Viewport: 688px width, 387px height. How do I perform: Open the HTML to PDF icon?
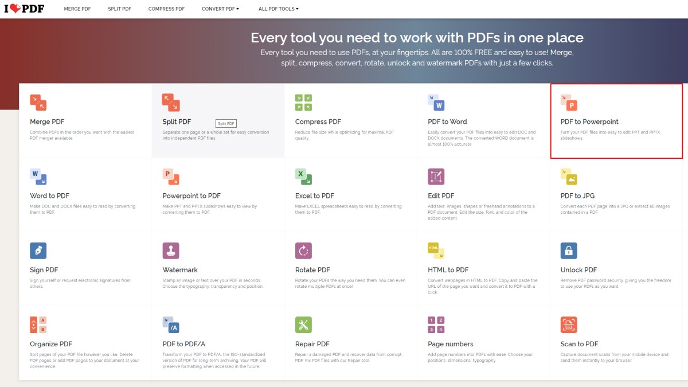[436, 251]
